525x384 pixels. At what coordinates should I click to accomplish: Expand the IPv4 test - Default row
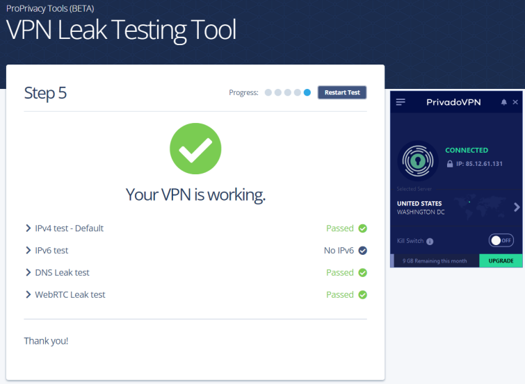(28, 228)
